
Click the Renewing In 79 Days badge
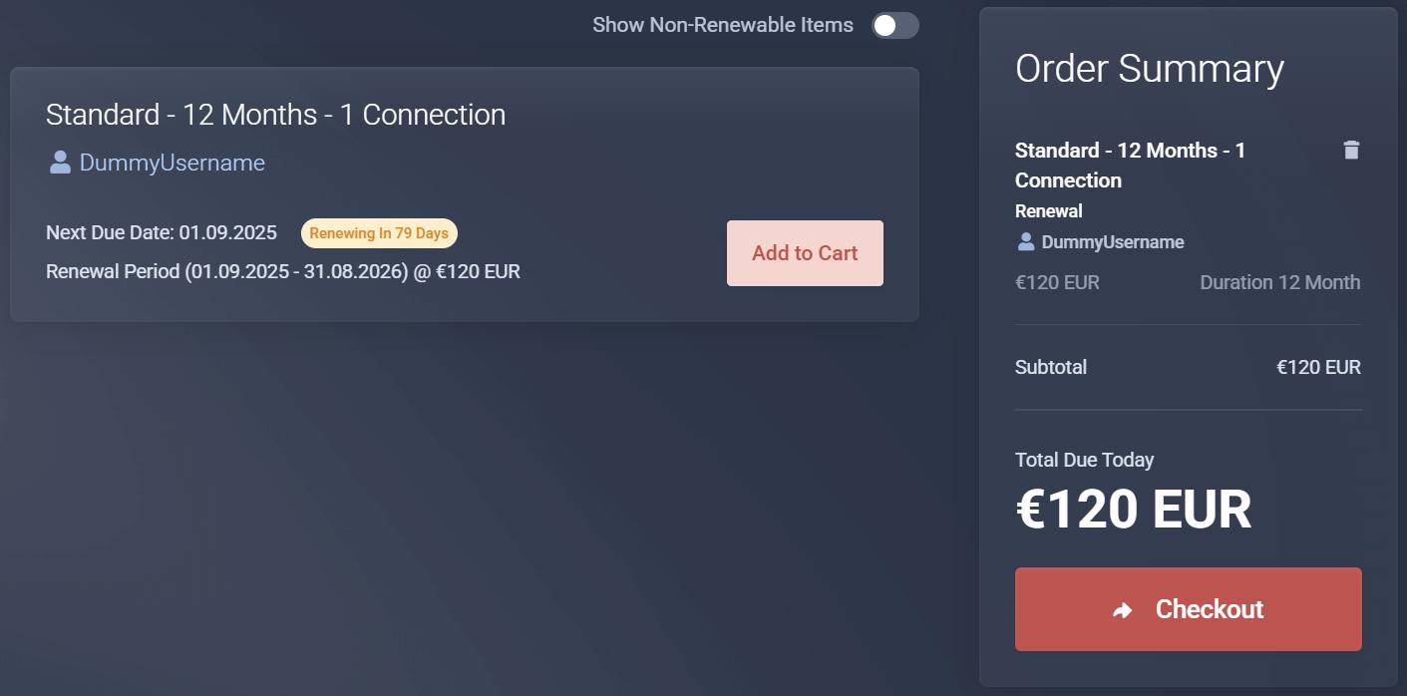click(379, 232)
